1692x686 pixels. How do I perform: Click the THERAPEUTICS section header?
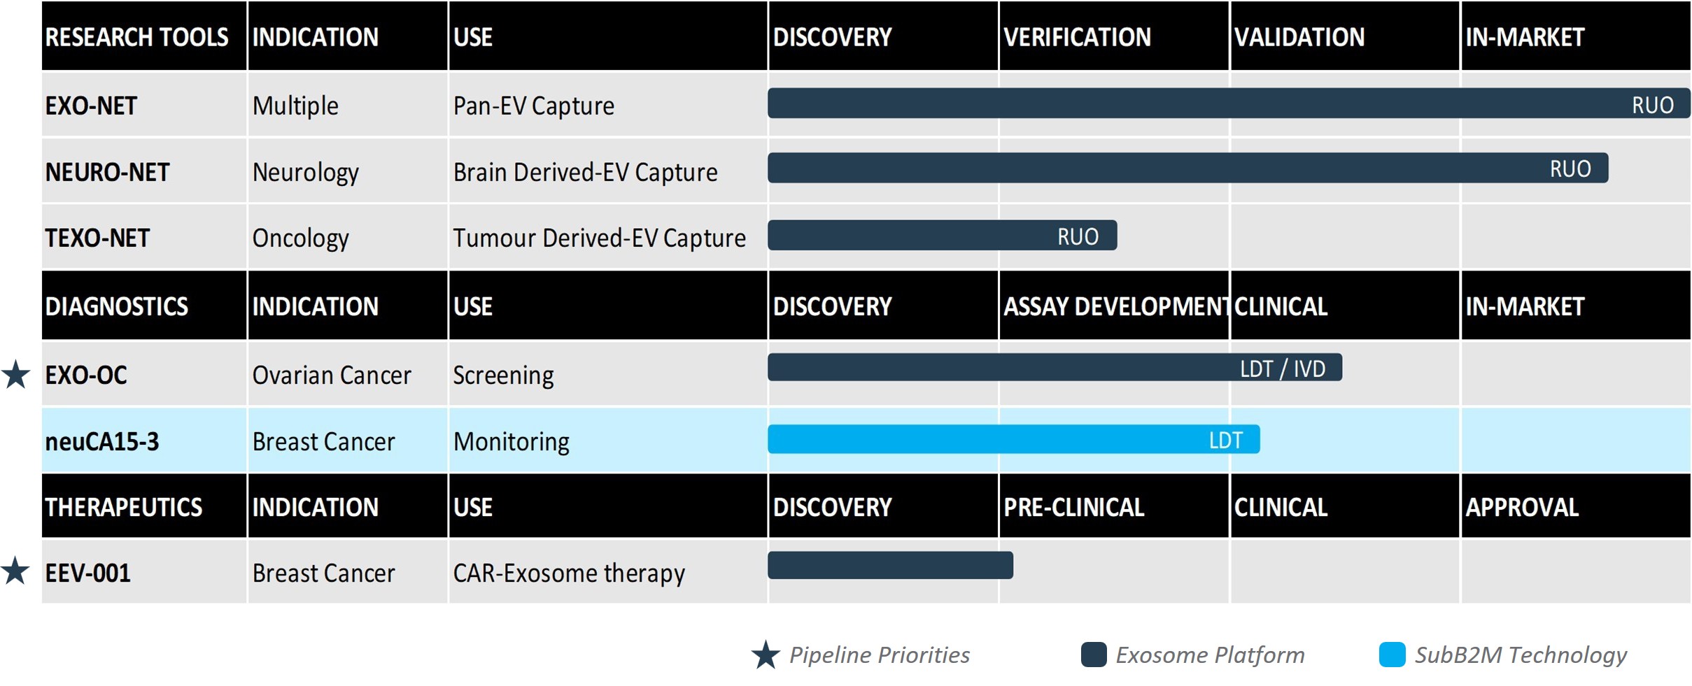[x=124, y=507]
